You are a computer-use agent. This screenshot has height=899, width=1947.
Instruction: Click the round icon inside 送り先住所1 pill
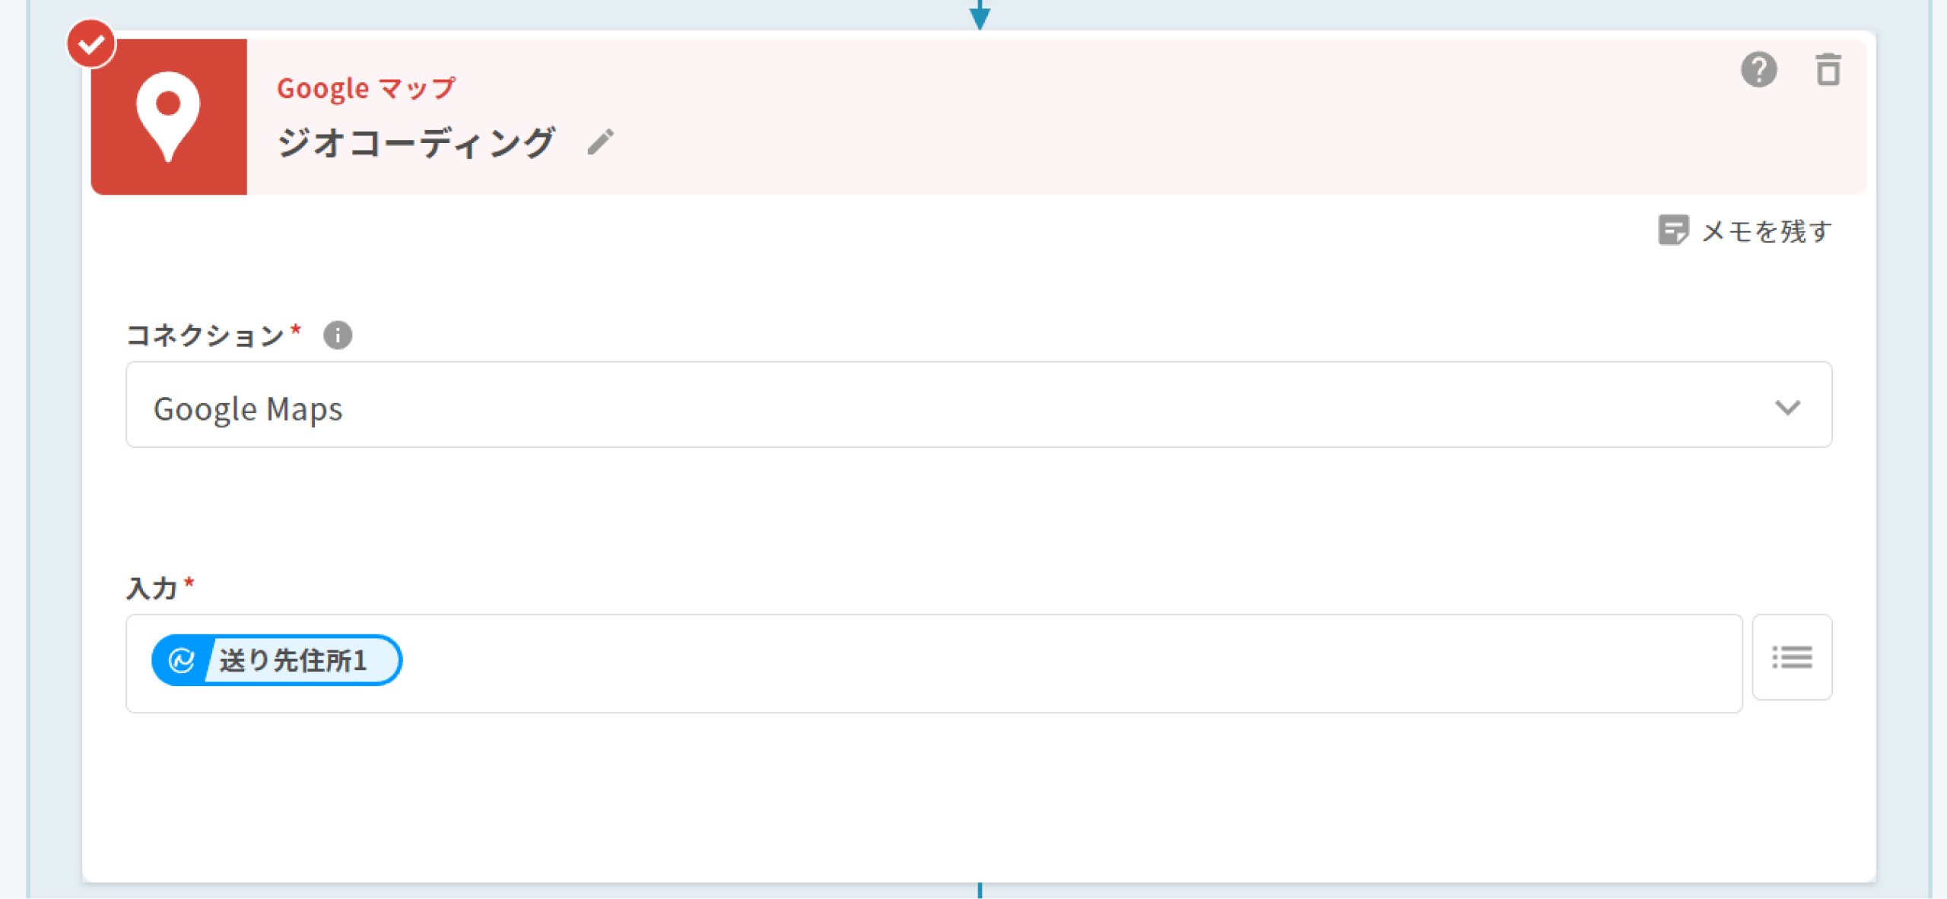point(181,660)
